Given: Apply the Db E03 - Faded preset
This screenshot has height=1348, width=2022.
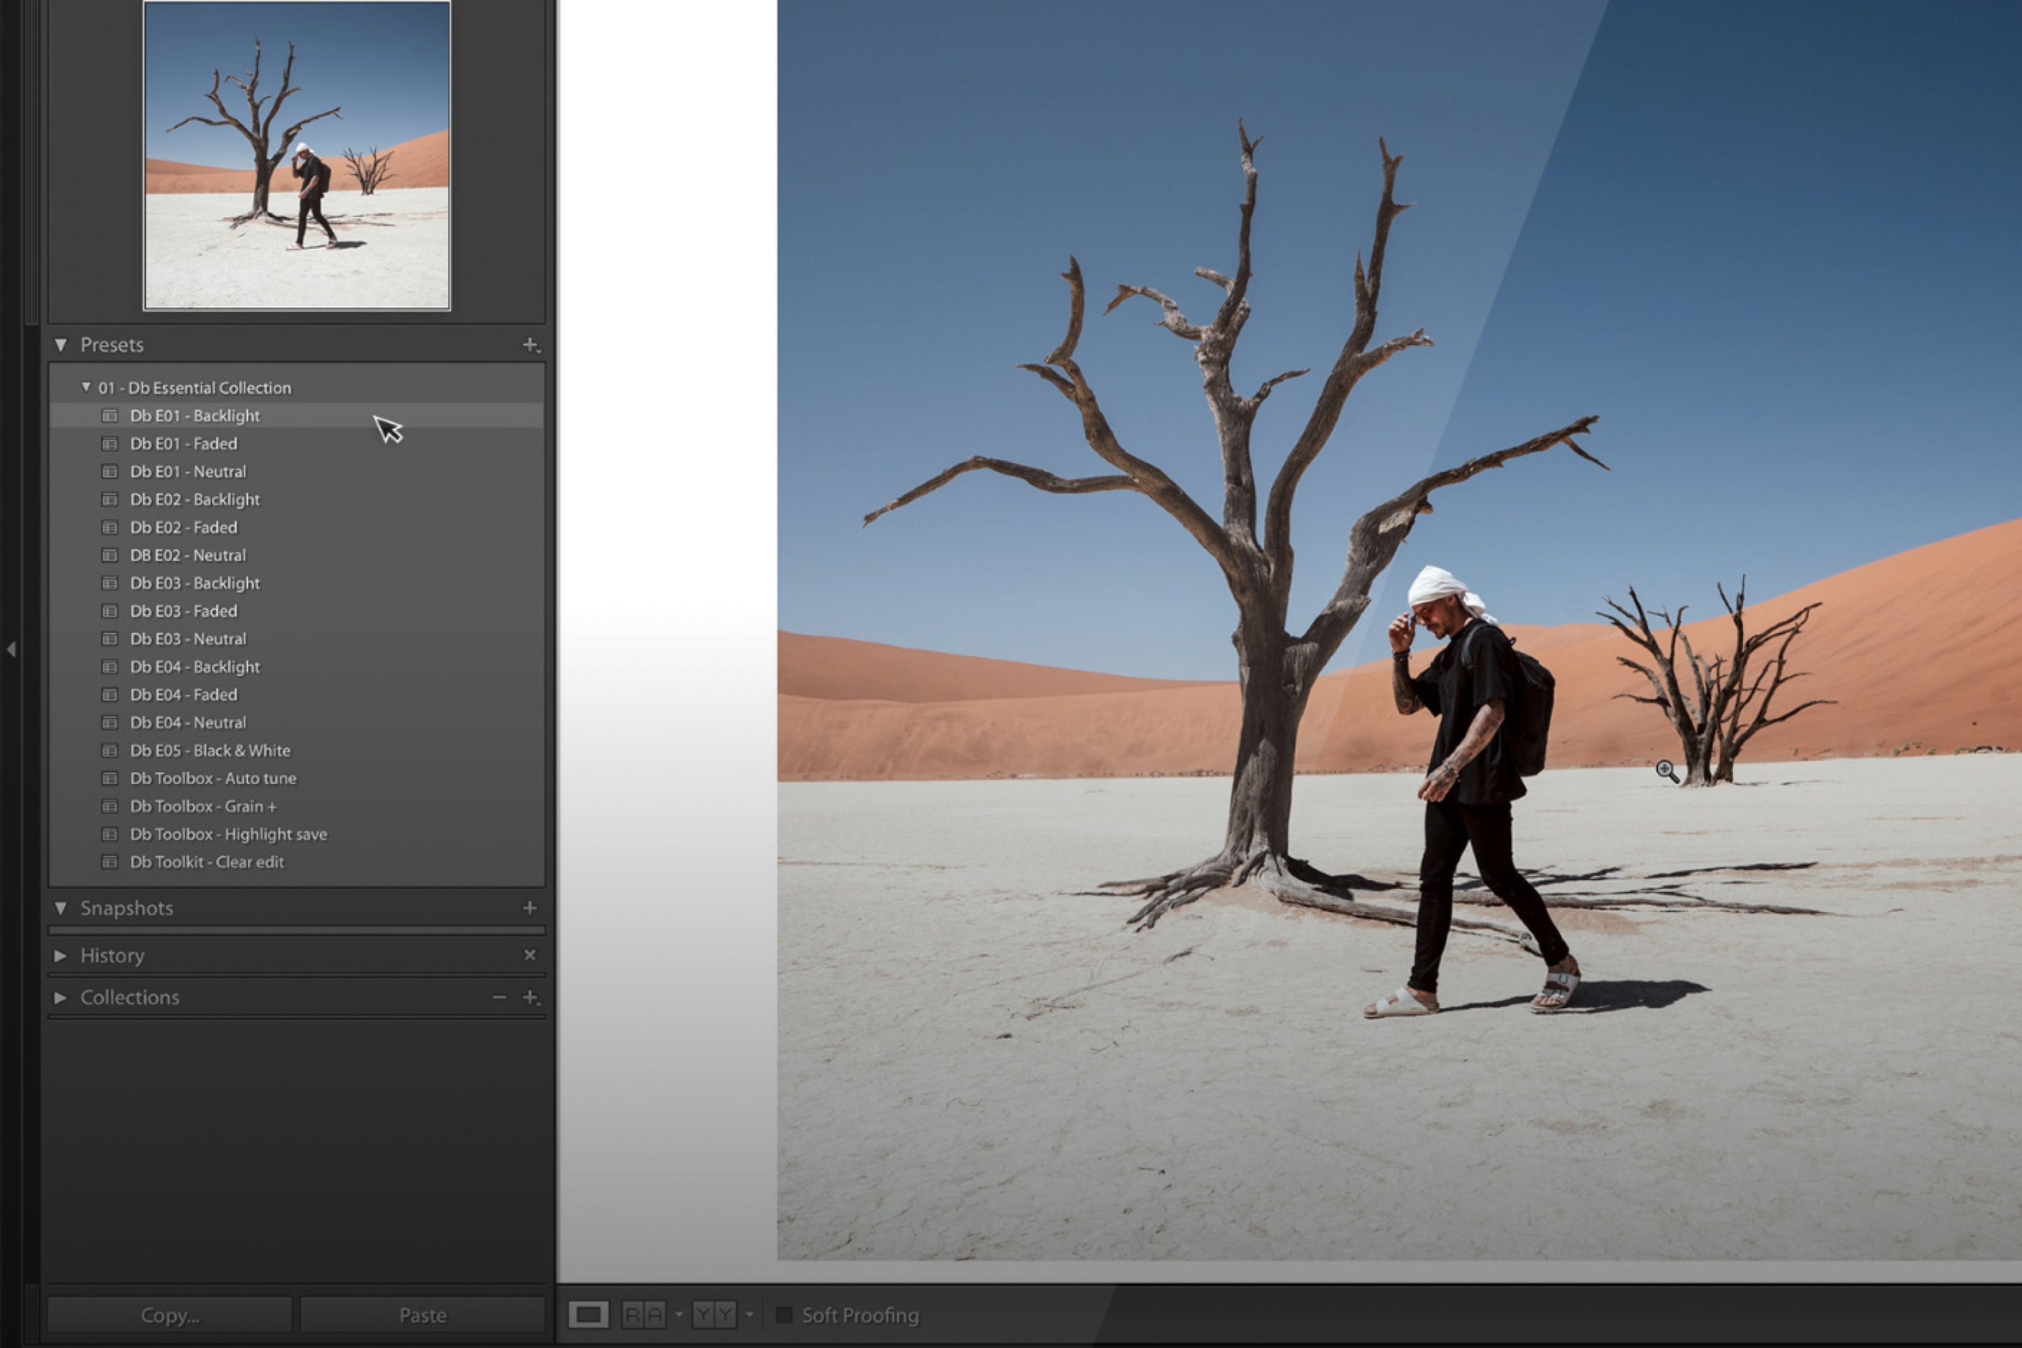Looking at the screenshot, I should point(296,611).
